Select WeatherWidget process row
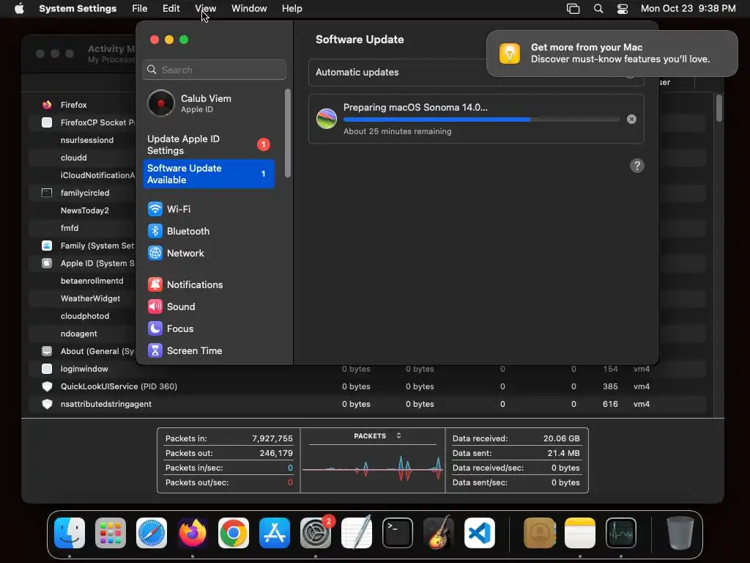The width and height of the screenshot is (750, 563). 81,299
